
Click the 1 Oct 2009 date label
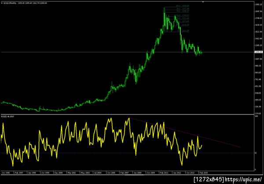coord(150,173)
